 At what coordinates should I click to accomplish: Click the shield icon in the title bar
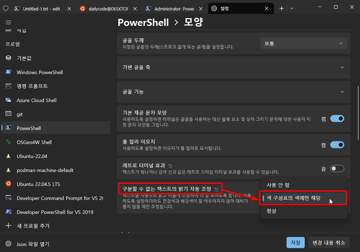pos(6,8)
